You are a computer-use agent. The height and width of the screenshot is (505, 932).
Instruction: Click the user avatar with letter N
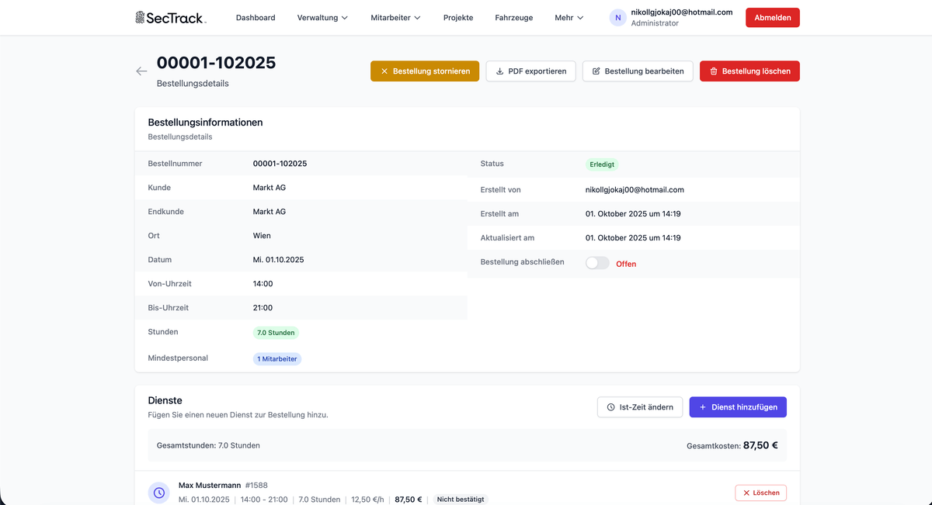(x=618, y=18)
